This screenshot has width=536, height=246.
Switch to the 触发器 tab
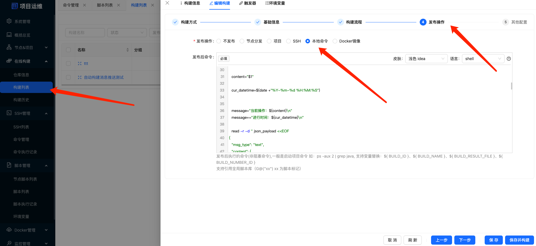(248, 3)
